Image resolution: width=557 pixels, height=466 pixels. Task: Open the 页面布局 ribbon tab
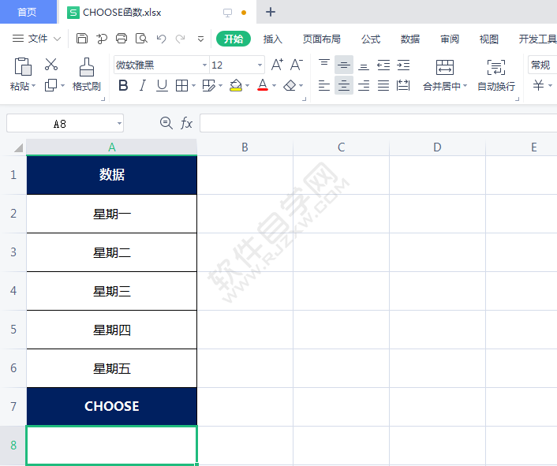click(321, 39)
